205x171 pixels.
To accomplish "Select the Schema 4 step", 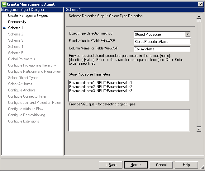I will (16, 47).
